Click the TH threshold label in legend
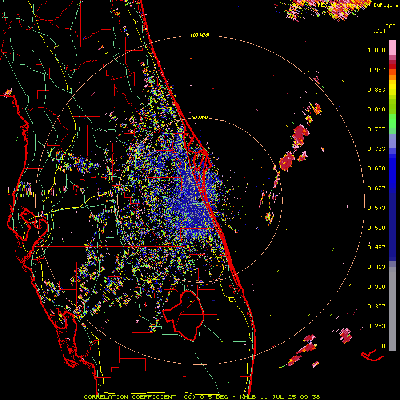400x400 pixels. click(382, 346)
